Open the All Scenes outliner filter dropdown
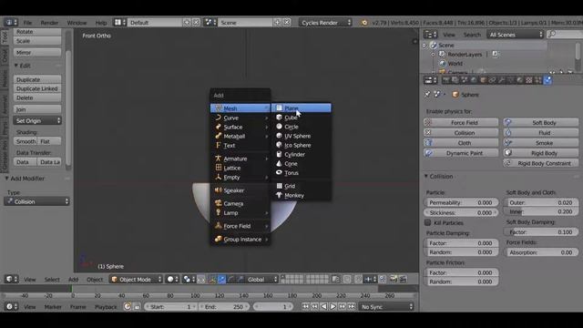 coord(516,35)
